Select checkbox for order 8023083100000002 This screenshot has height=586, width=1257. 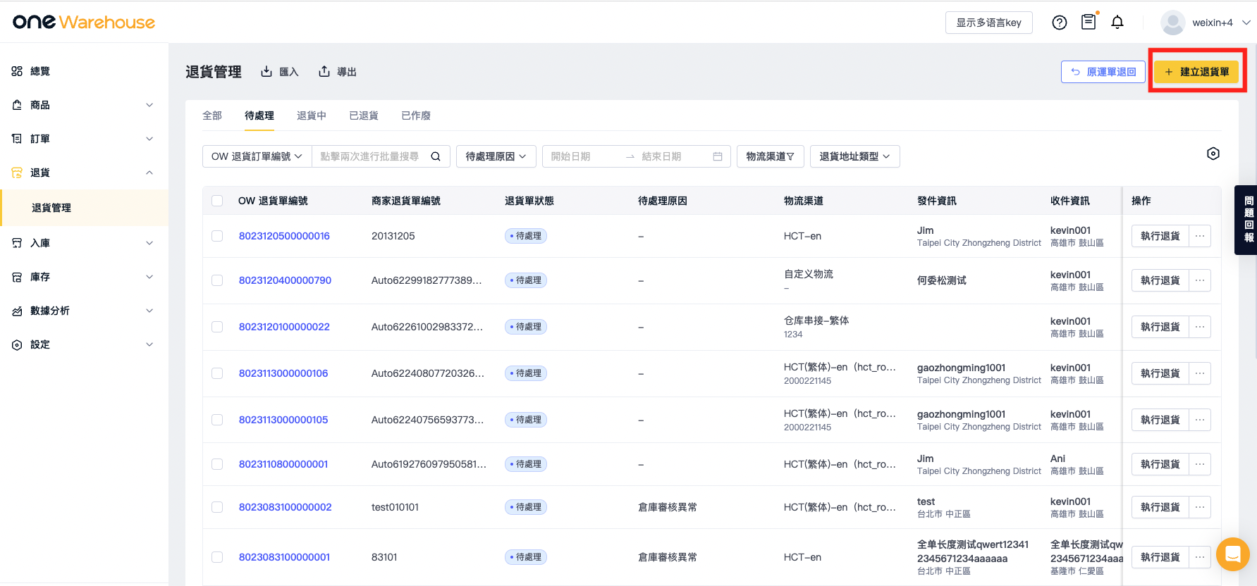(x=217, y=507)
